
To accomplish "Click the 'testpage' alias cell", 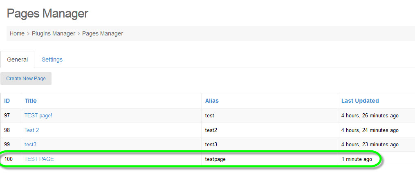I will (215, 159).
